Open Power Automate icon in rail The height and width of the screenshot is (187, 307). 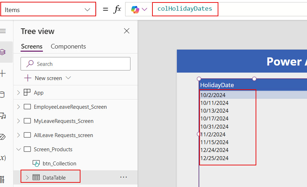pyautogui.click(x=3, y=137)
